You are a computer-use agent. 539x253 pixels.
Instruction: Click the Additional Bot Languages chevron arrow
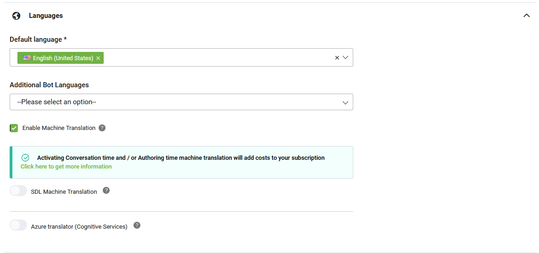[x=345, y=102]
